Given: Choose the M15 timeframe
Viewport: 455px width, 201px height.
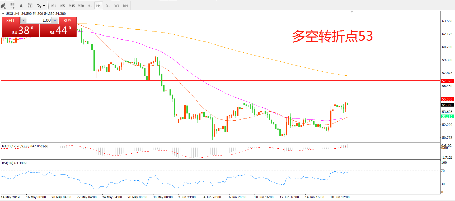Looking at the screenshot, I should [72, 6].
